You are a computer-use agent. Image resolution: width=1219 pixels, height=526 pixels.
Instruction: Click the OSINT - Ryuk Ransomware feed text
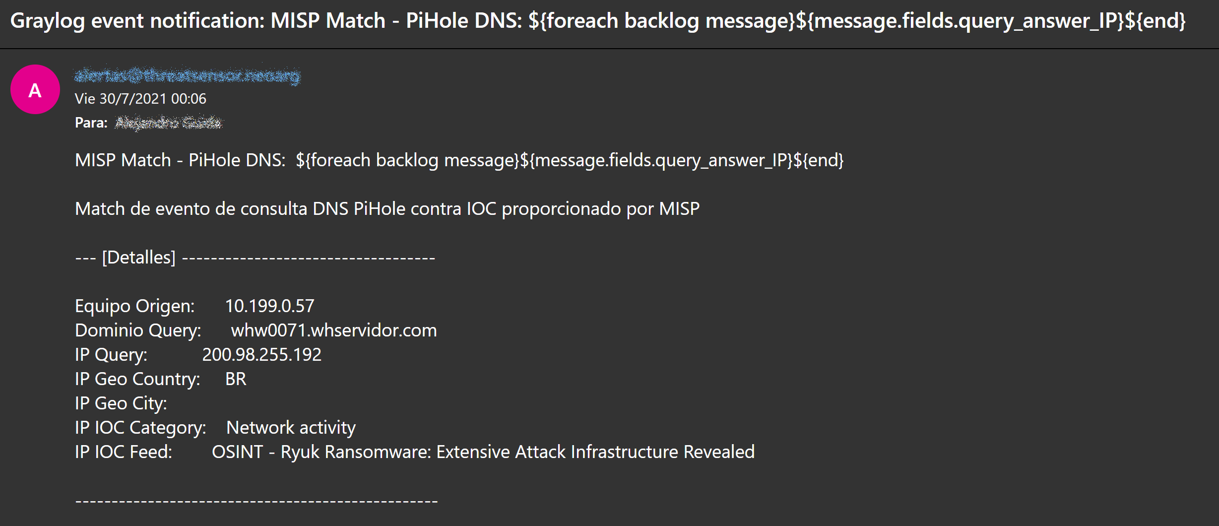[483, 452]
